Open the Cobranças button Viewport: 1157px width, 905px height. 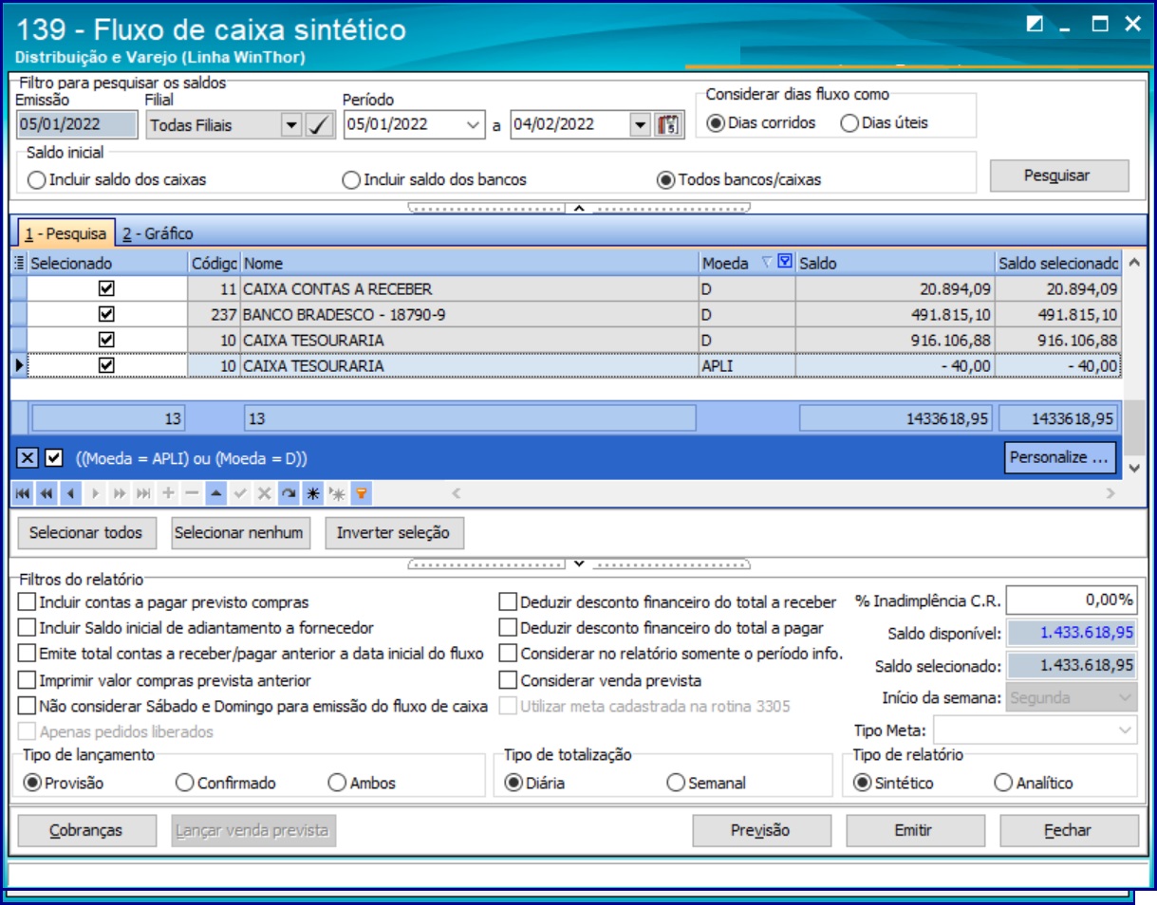pyautogui.click(x=86, y=830)
